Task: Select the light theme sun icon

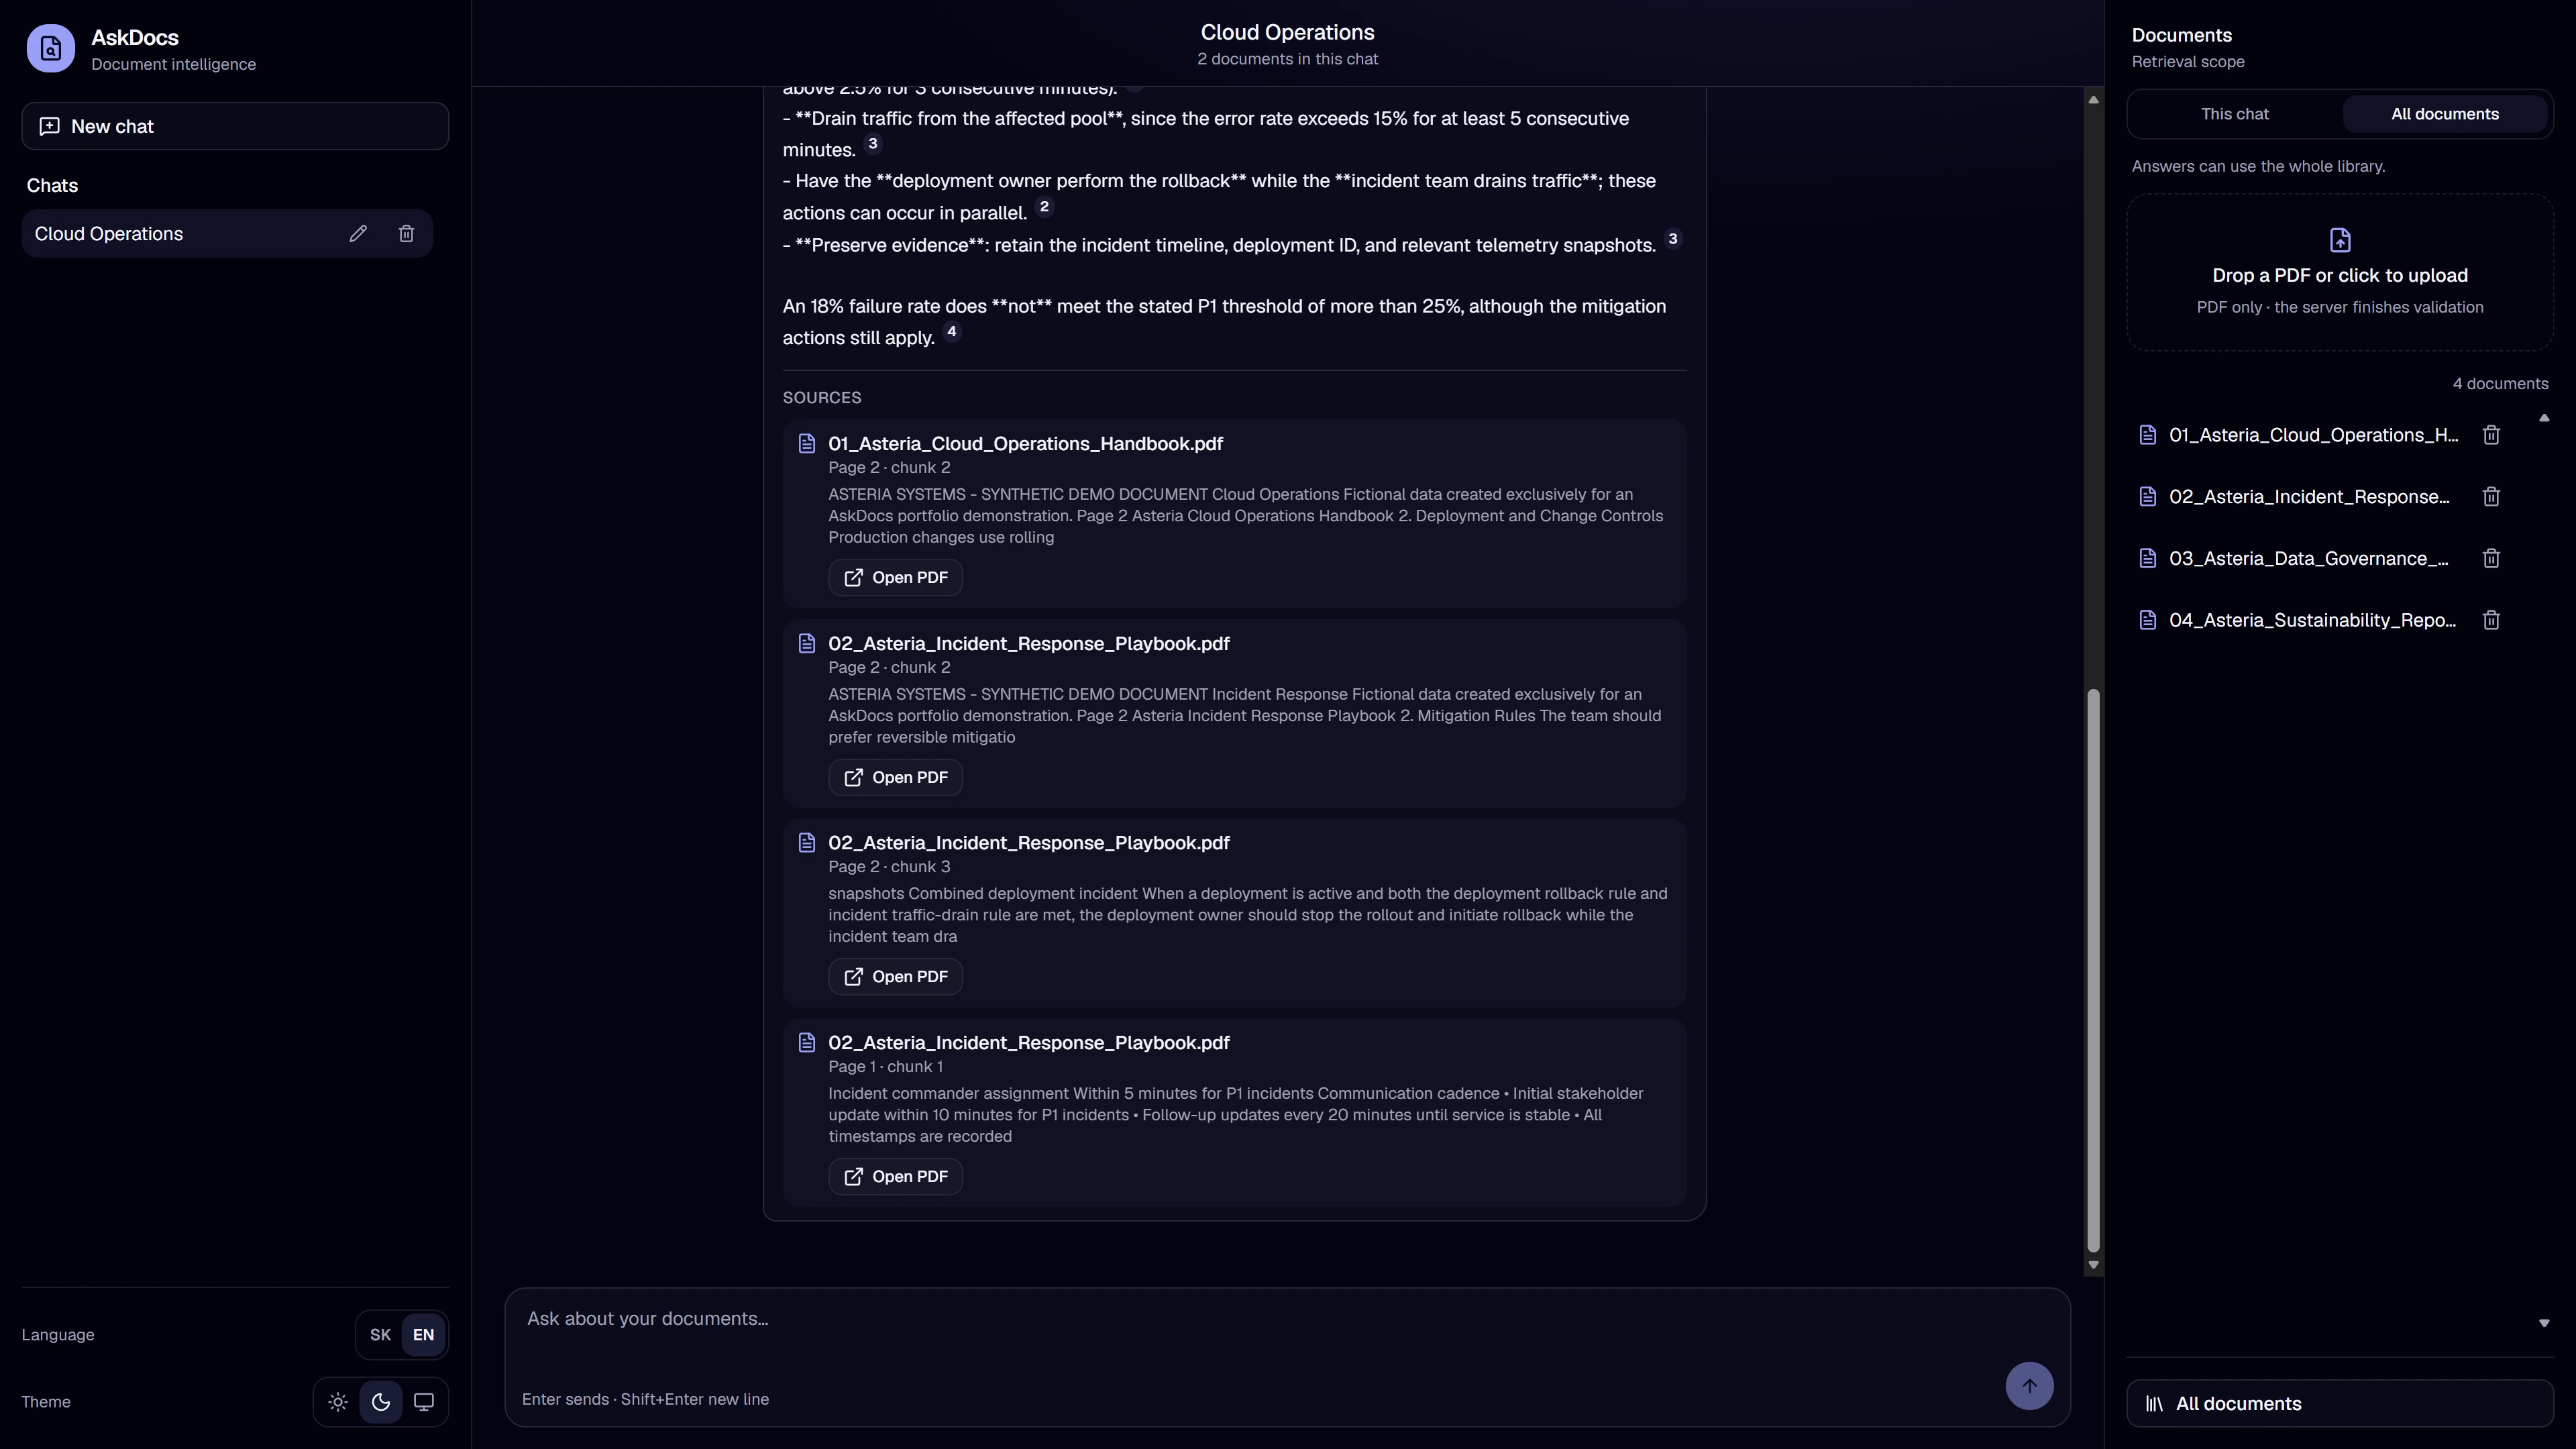Action: tap(338, 1402)
